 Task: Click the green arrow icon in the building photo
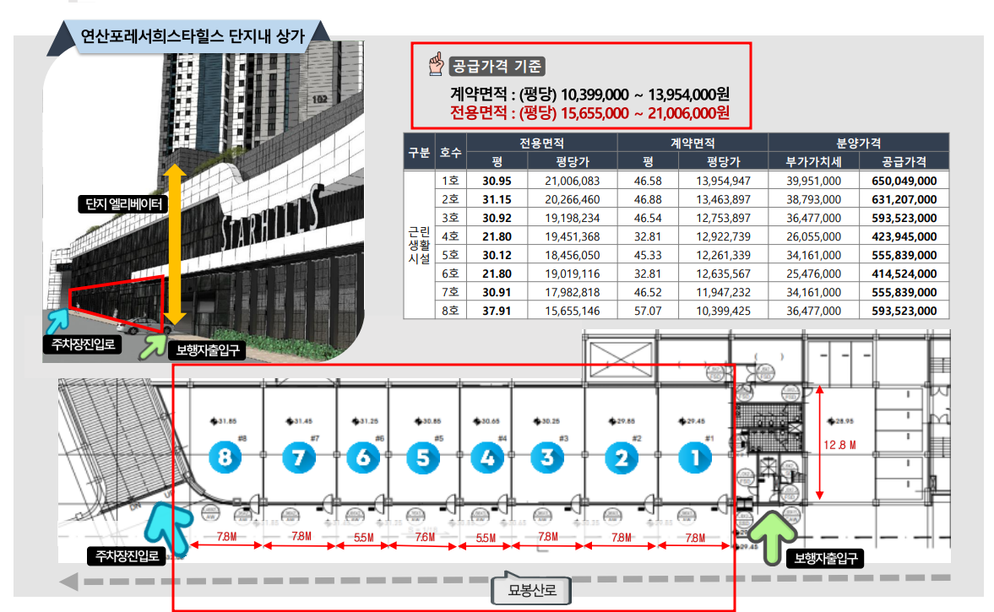click(x=153, y=347)
